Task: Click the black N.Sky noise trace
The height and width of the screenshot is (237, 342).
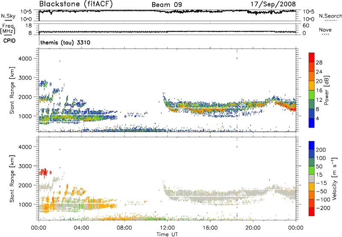Action: [x=168, y=12]
